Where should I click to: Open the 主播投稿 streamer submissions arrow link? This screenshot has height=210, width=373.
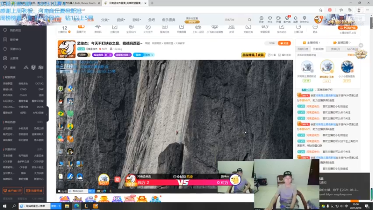click(x=311, y=42)
